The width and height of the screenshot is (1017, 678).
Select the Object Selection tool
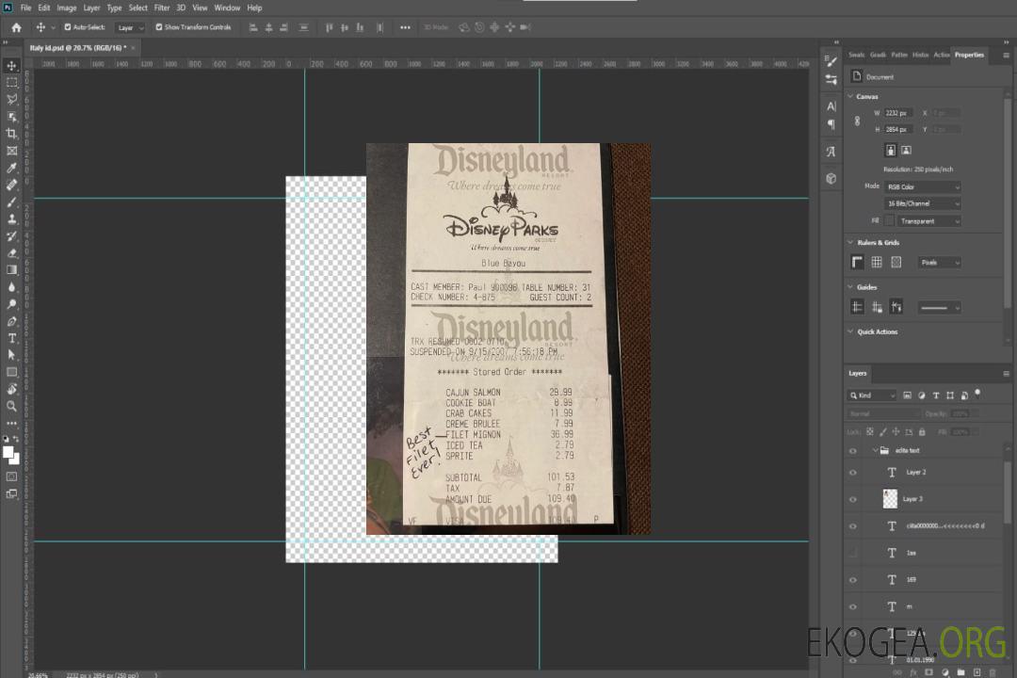point(11,117)
